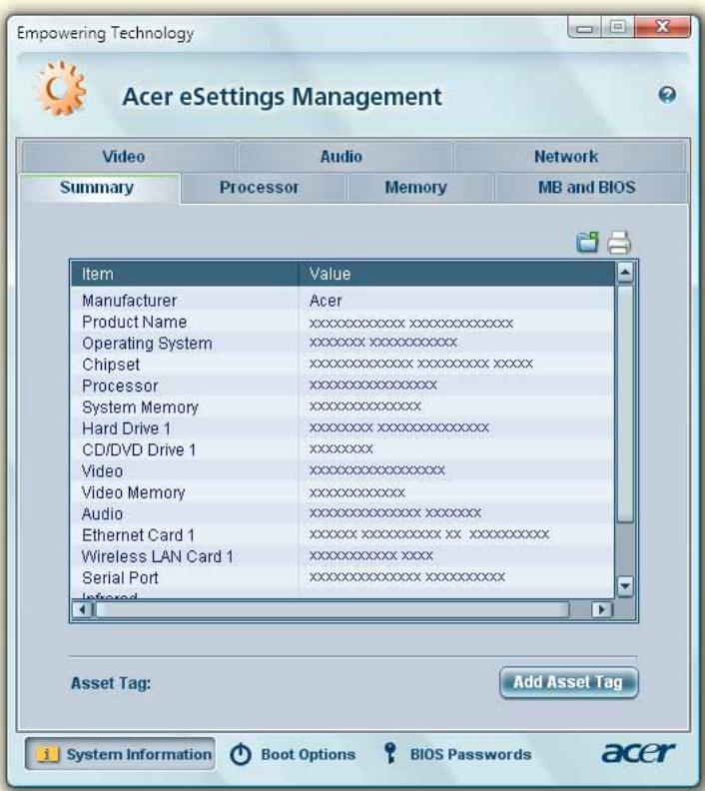Click the export/save folder icon
Viewport: 705px width, 791px height.
pyautogui.click(x=587, y=242)
